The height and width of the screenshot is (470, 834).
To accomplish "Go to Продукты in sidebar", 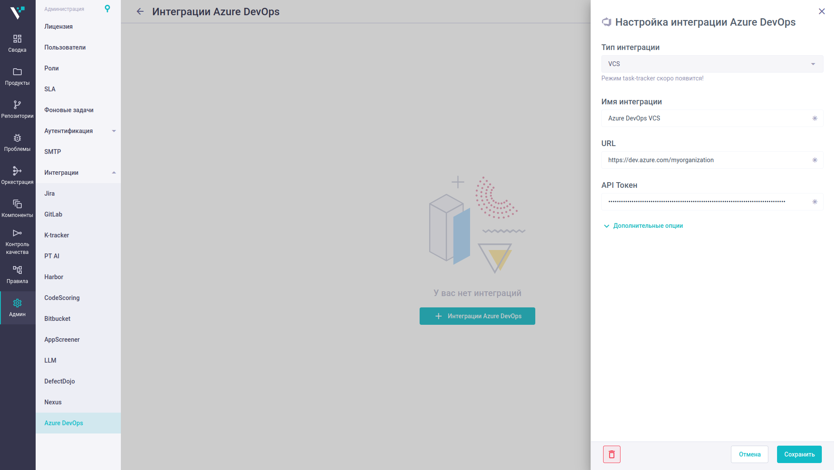I will (x=17, y=77).
